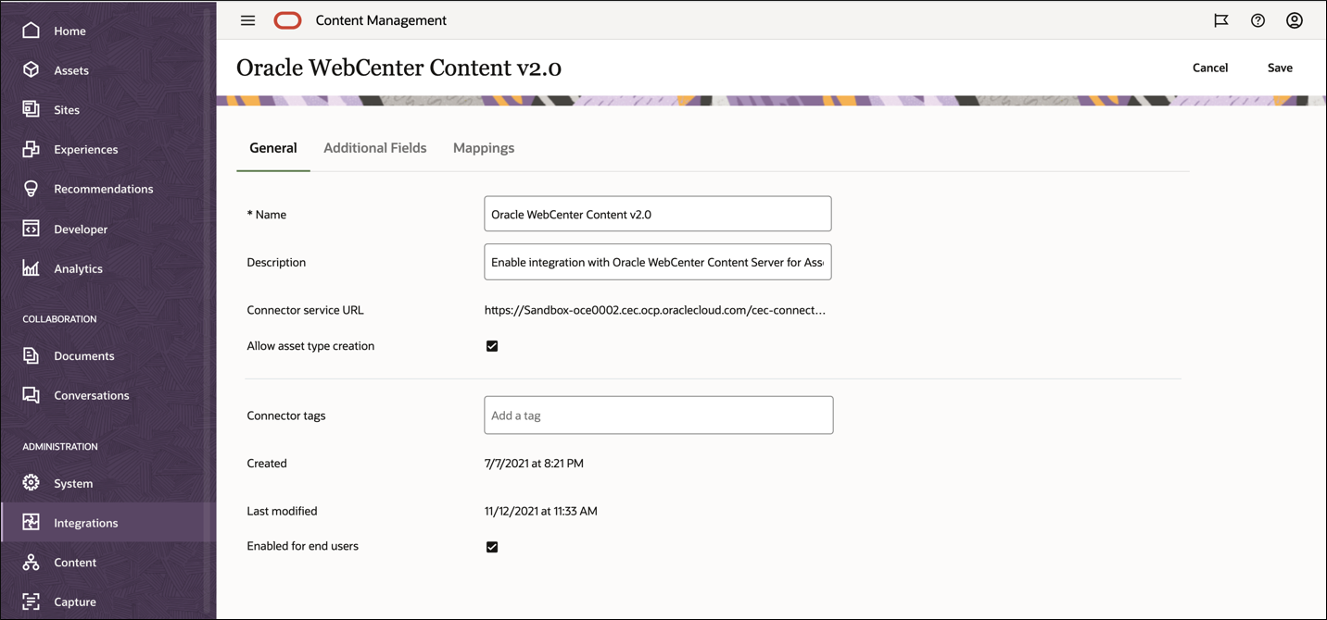Select the General tab
Viewport: 1327px width, 620px height.
[x=273, y=148]
